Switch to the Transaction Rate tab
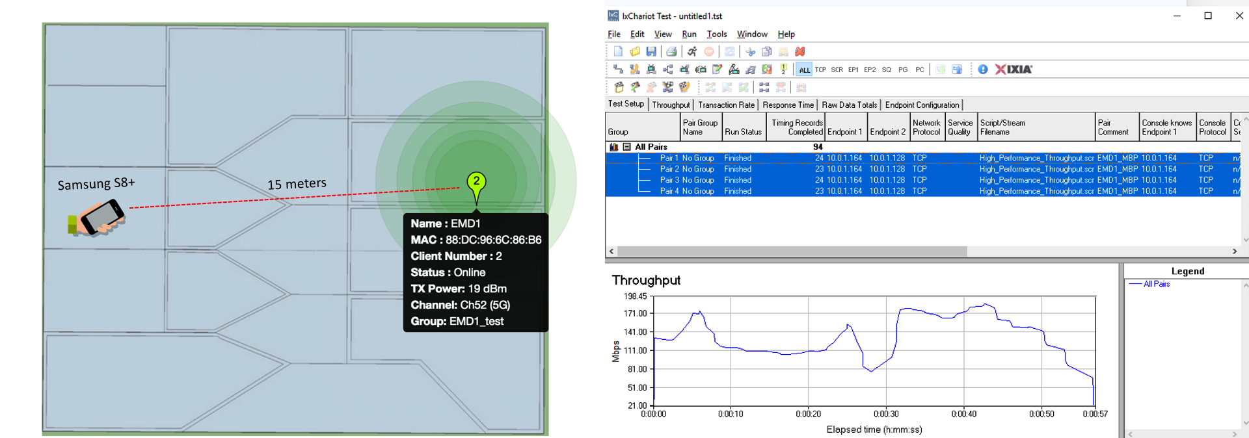Viewport: 1249px width, 438px height. pyautogui.click(x=726, y=105)
